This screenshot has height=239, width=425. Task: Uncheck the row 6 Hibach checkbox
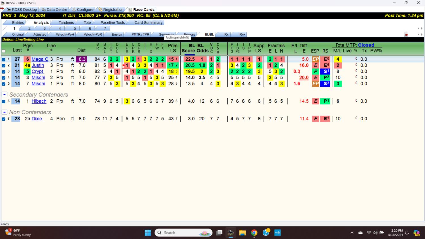click(x=4, y=101)
